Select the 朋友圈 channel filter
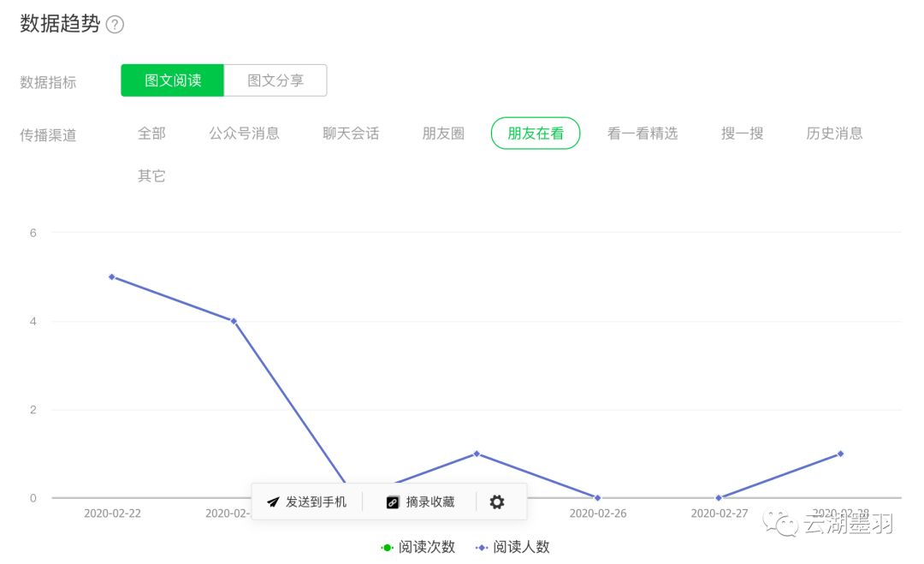 pos(442,134)
